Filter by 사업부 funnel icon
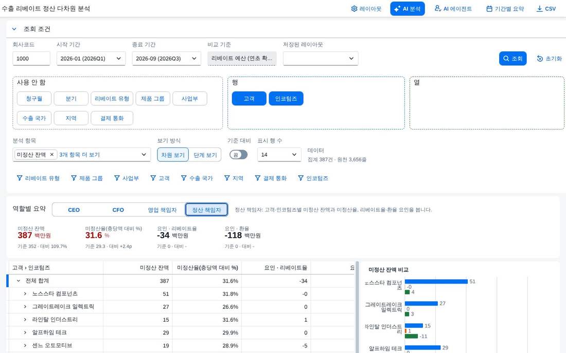The image size is (566, 353). pyautogui.click(x=117, y=178)
